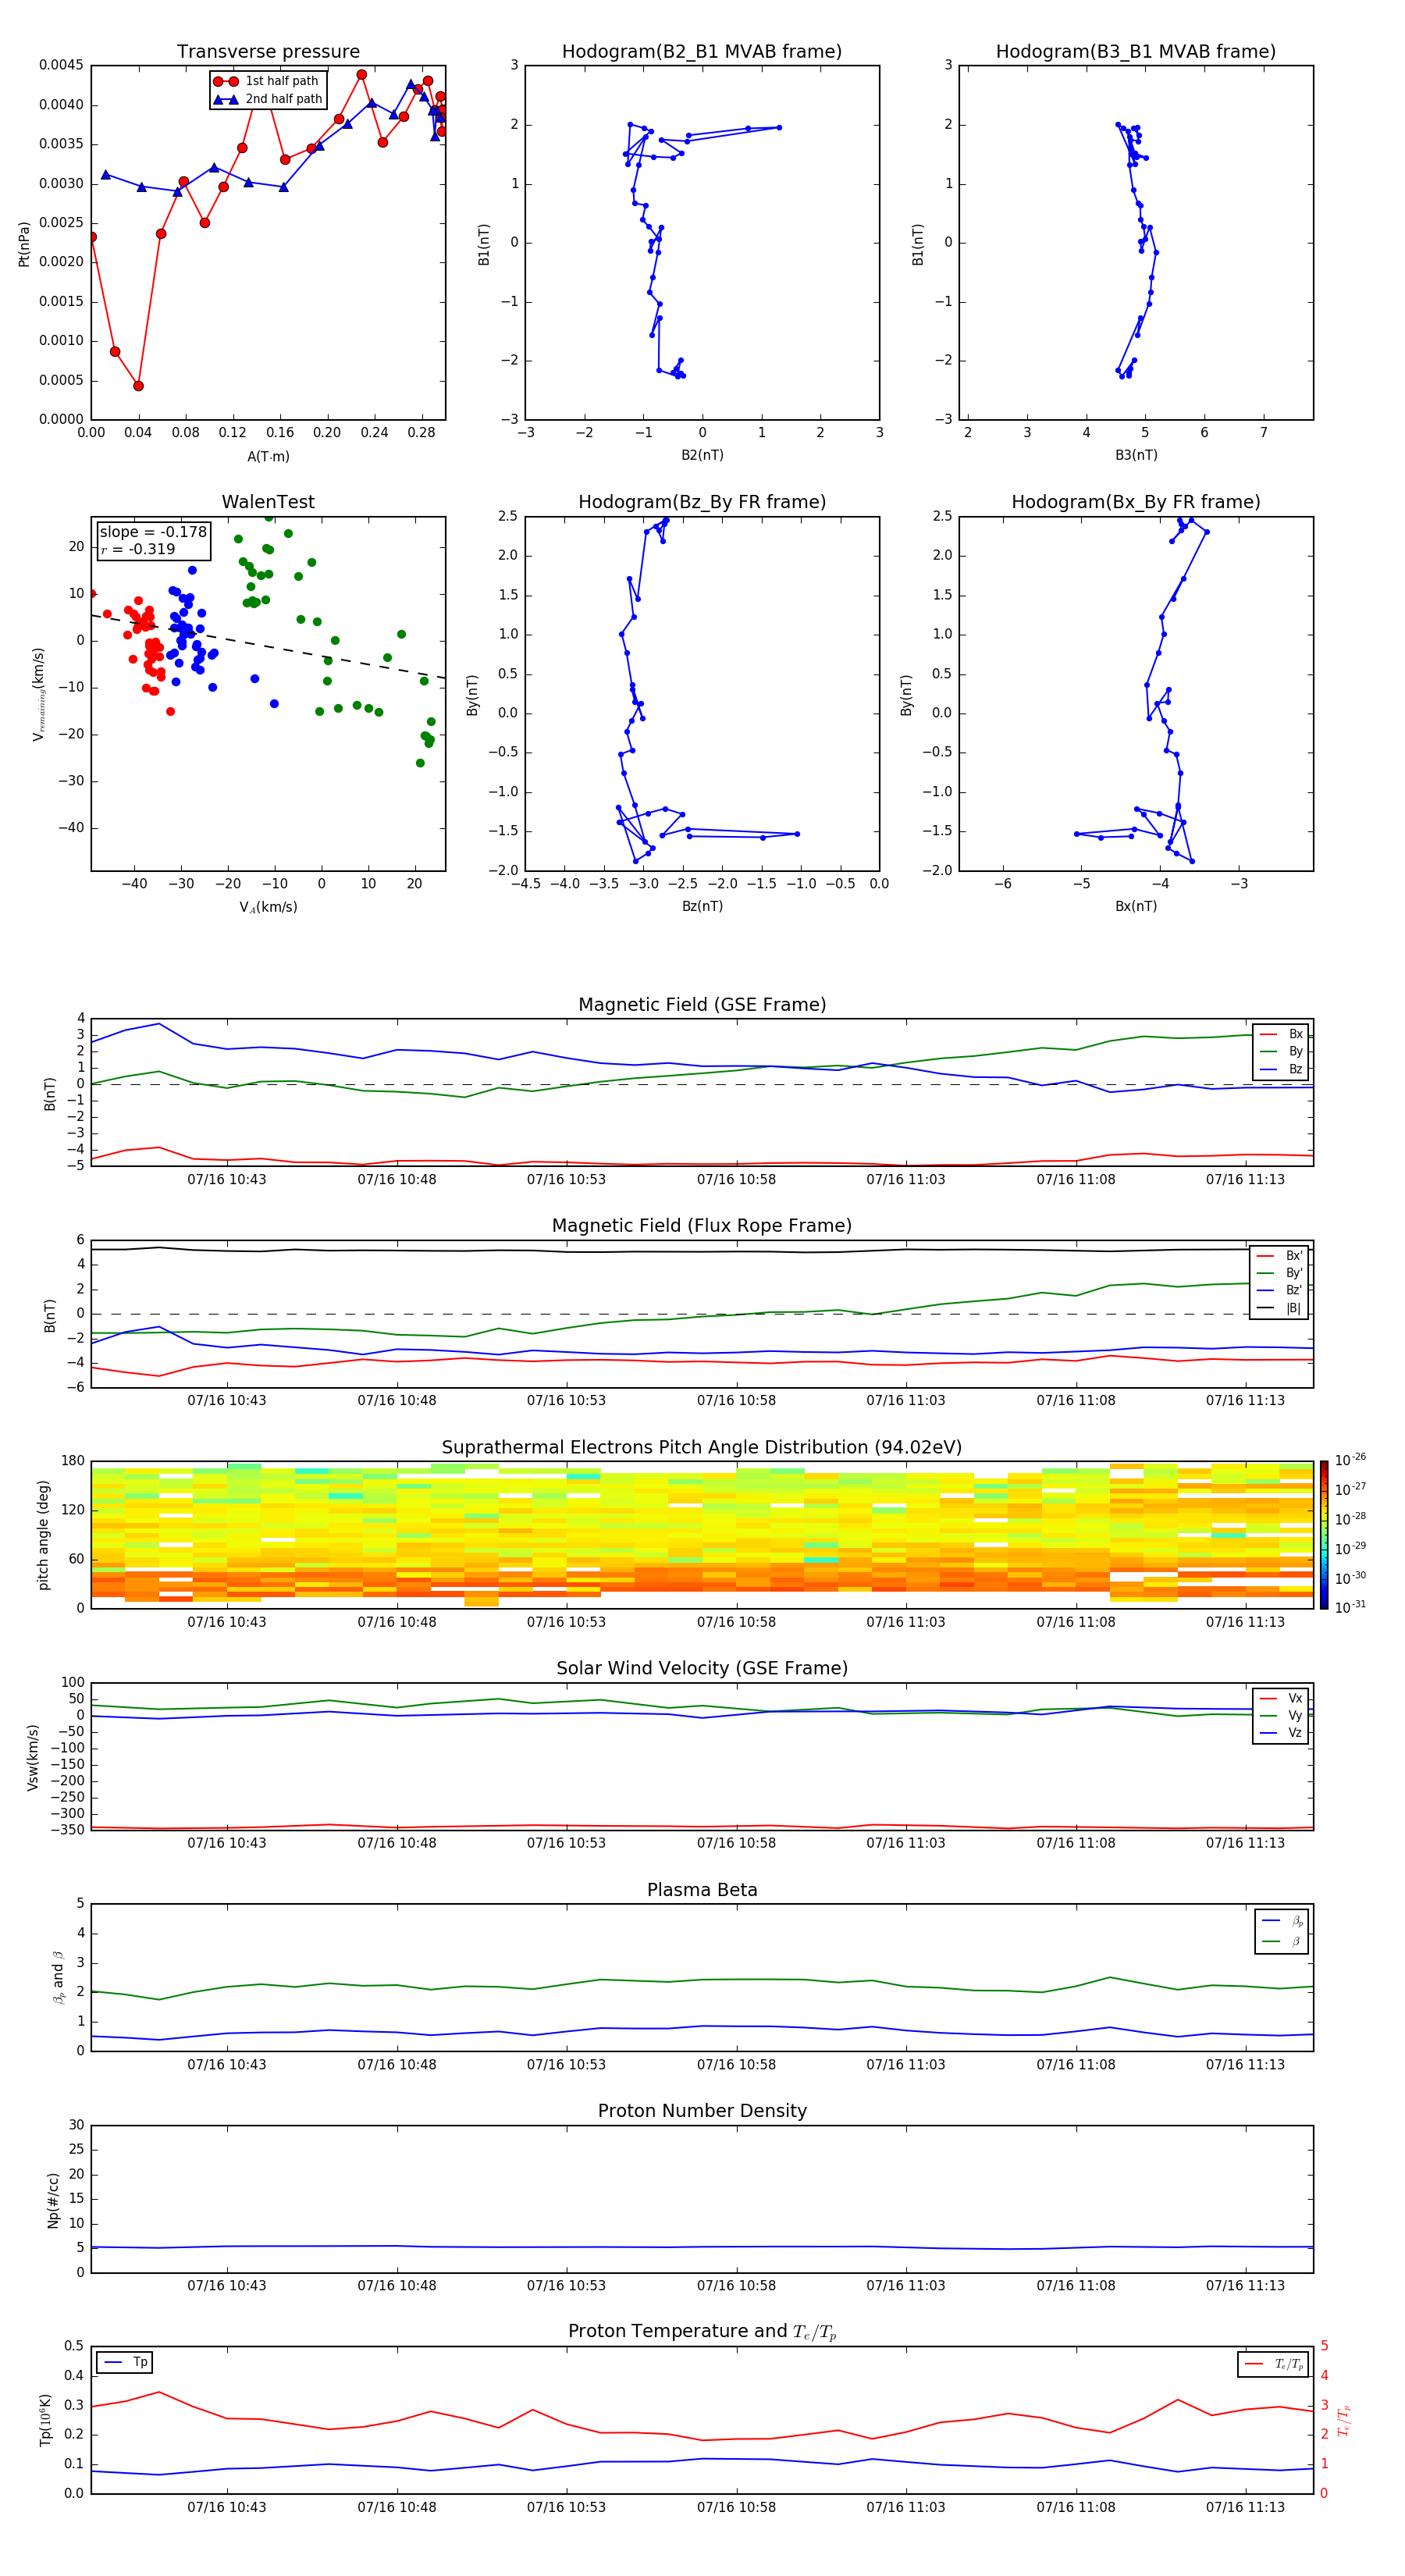Select the "Tp" legend entry
Image resolution: width=1405 pixels, height=2576 pixels.
[x=125, y=2362]
